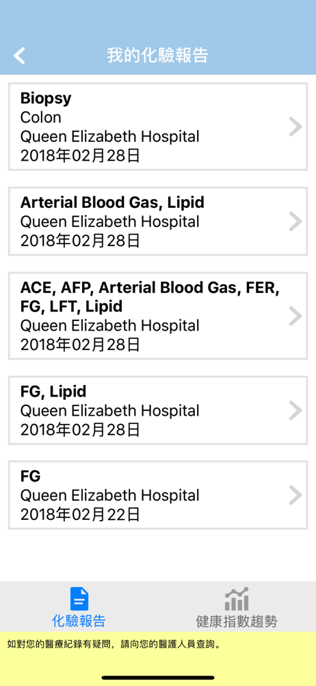Open chevron on ACE, AFP report entry

pos(295,316)
